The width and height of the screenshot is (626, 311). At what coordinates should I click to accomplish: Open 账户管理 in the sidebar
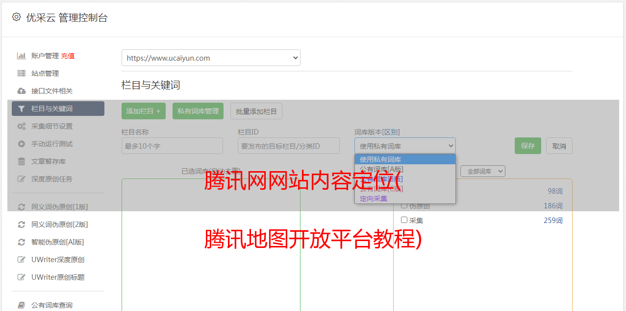click(45, 56)
